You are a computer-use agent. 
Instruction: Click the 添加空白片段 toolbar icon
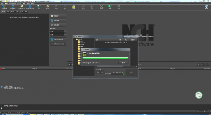click(30, 7)
